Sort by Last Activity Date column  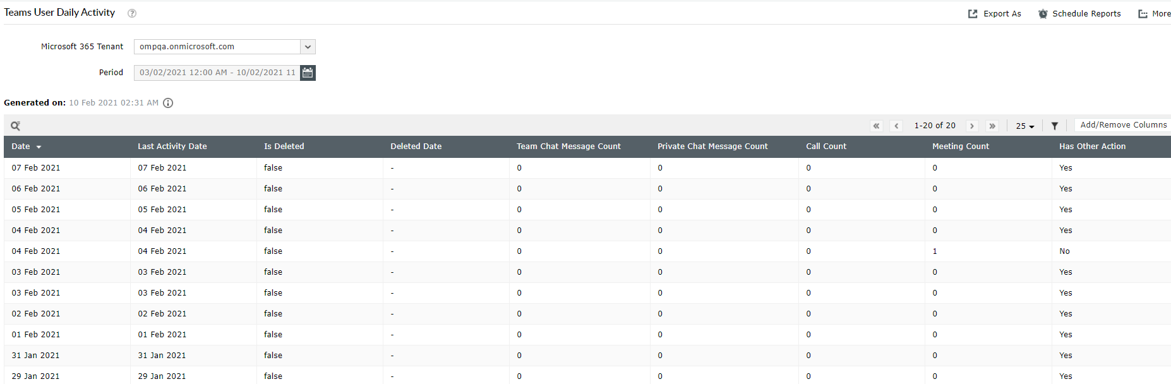[x=172, y=147]
